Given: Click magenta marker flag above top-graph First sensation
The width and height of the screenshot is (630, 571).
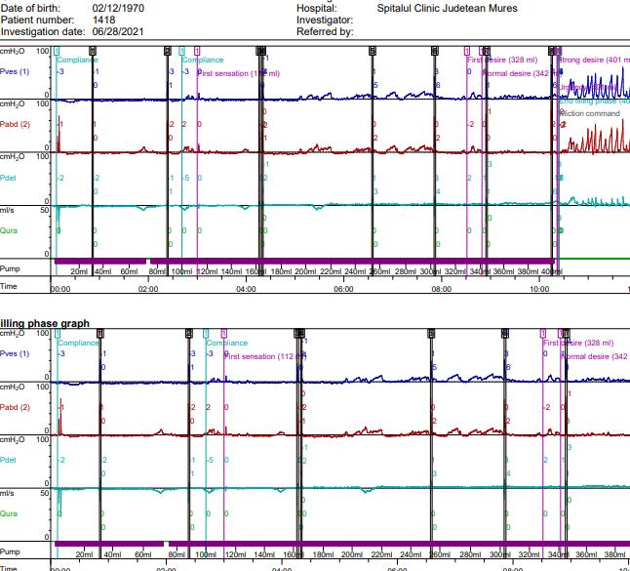Looking at the screenshot, I should point(197,51).
